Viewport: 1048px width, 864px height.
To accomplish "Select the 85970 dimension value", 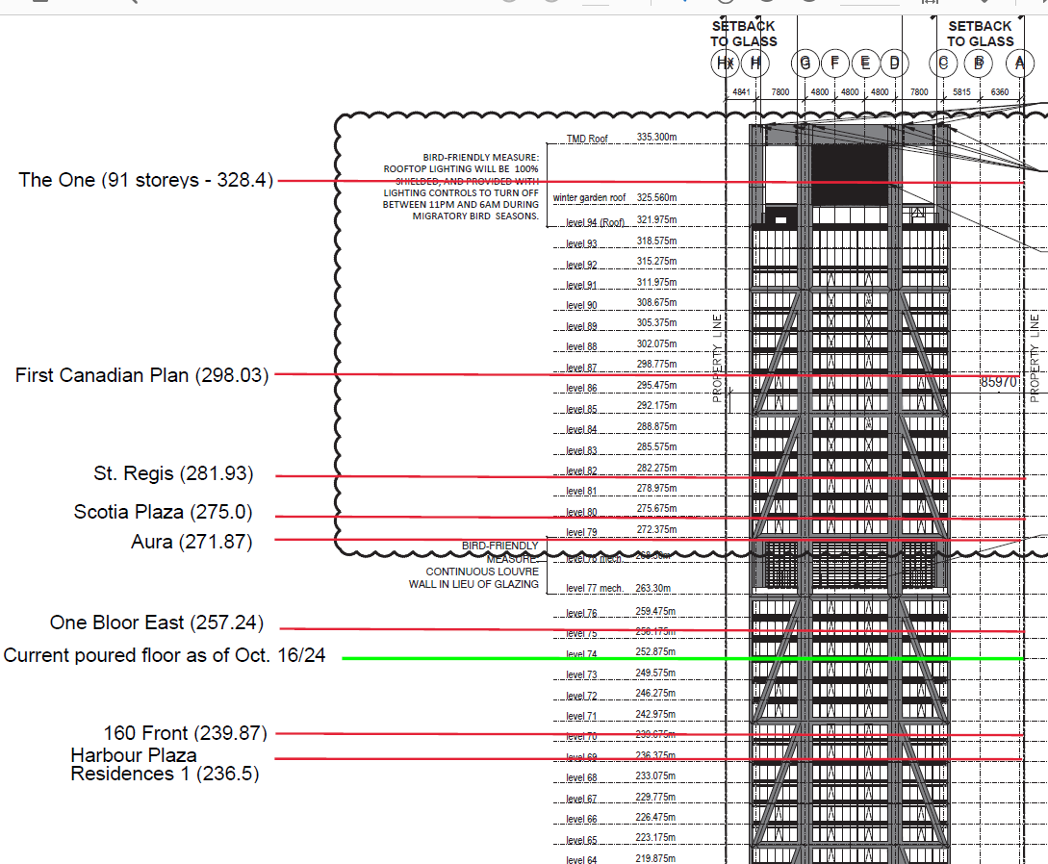I will (x=998, y=382).
